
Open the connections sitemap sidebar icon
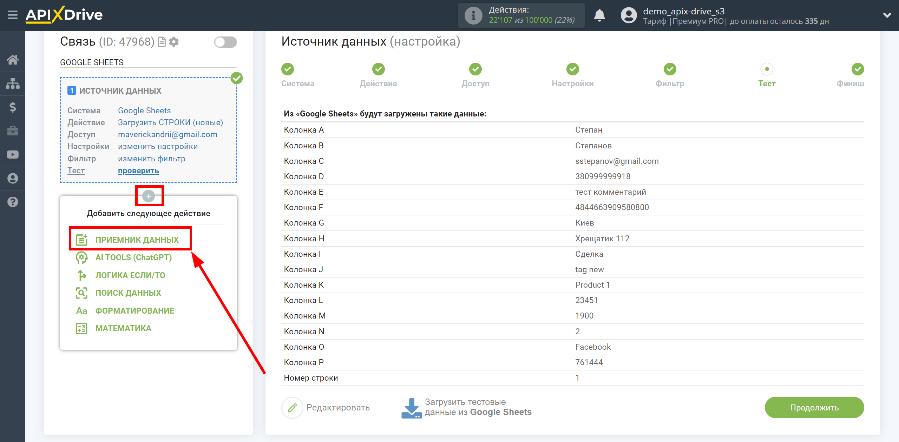pyautogui.click(x=13, y=83)
